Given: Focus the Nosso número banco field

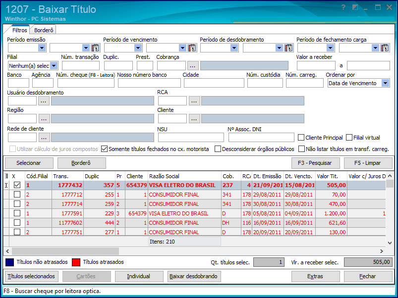Looking at the screenshot, I should tap(149, 83).
